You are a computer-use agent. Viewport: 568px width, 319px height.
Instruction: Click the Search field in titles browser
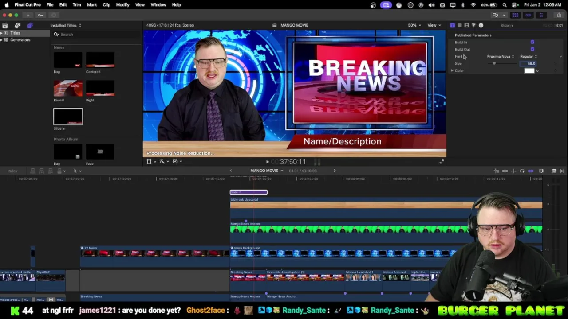pos(95,35)
